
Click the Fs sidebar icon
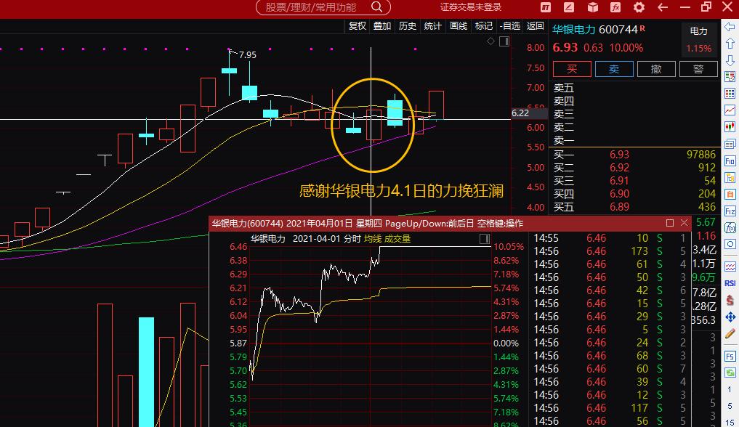pos(730,356)
